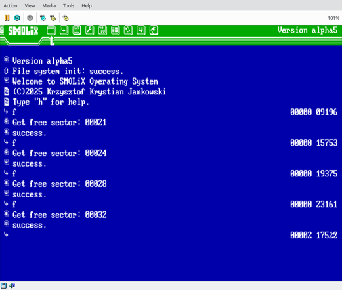Click the 101% speed indicator
Screen dimensions: 342x290
point(333,18)
